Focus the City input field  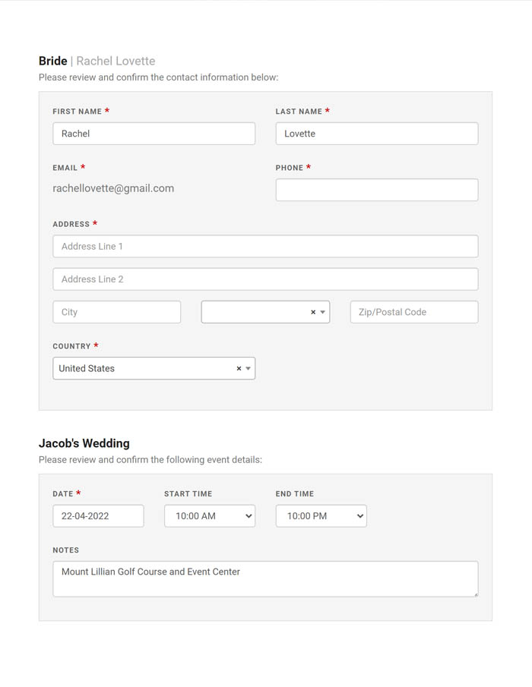[116, 312]
